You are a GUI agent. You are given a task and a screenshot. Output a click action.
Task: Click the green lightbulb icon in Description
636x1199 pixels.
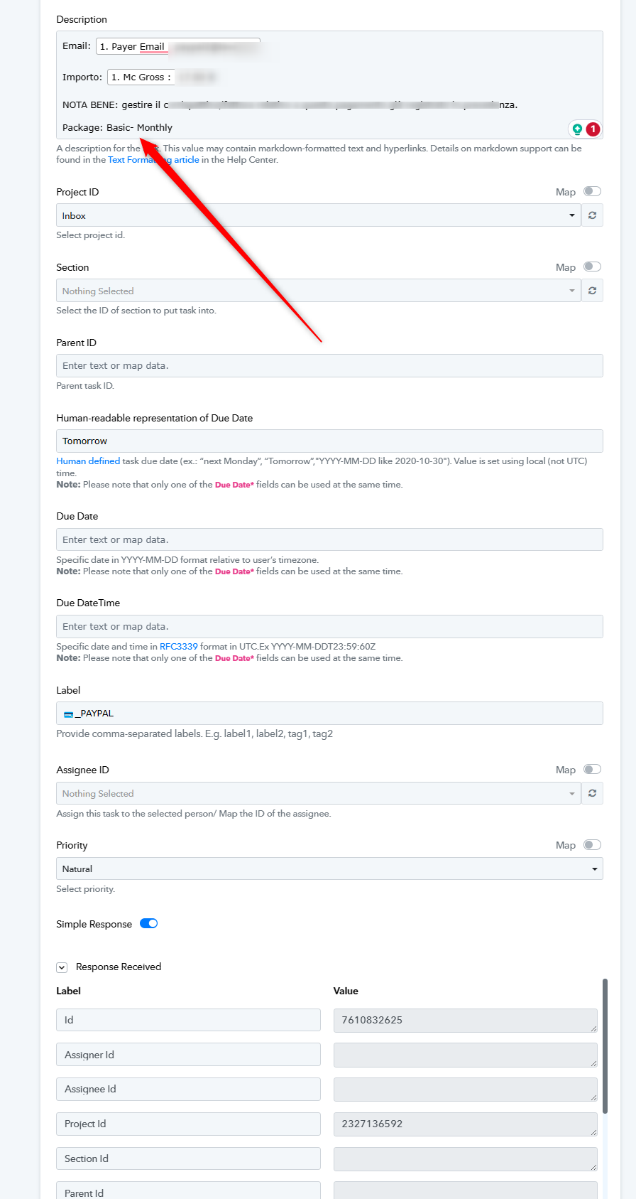[x=577, y=129]
